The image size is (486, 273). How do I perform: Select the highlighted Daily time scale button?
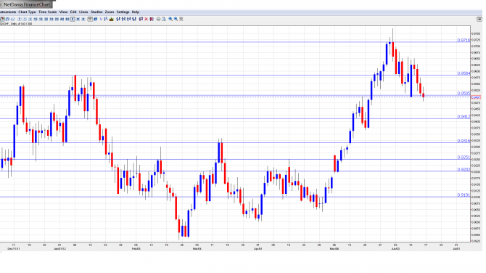pos(73,19)
